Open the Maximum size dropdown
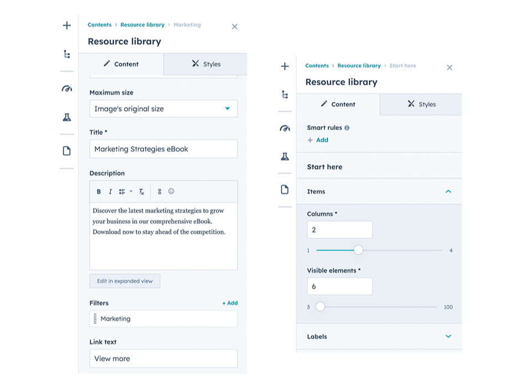Viewport: 517px width, 388px height. [163, 109]
